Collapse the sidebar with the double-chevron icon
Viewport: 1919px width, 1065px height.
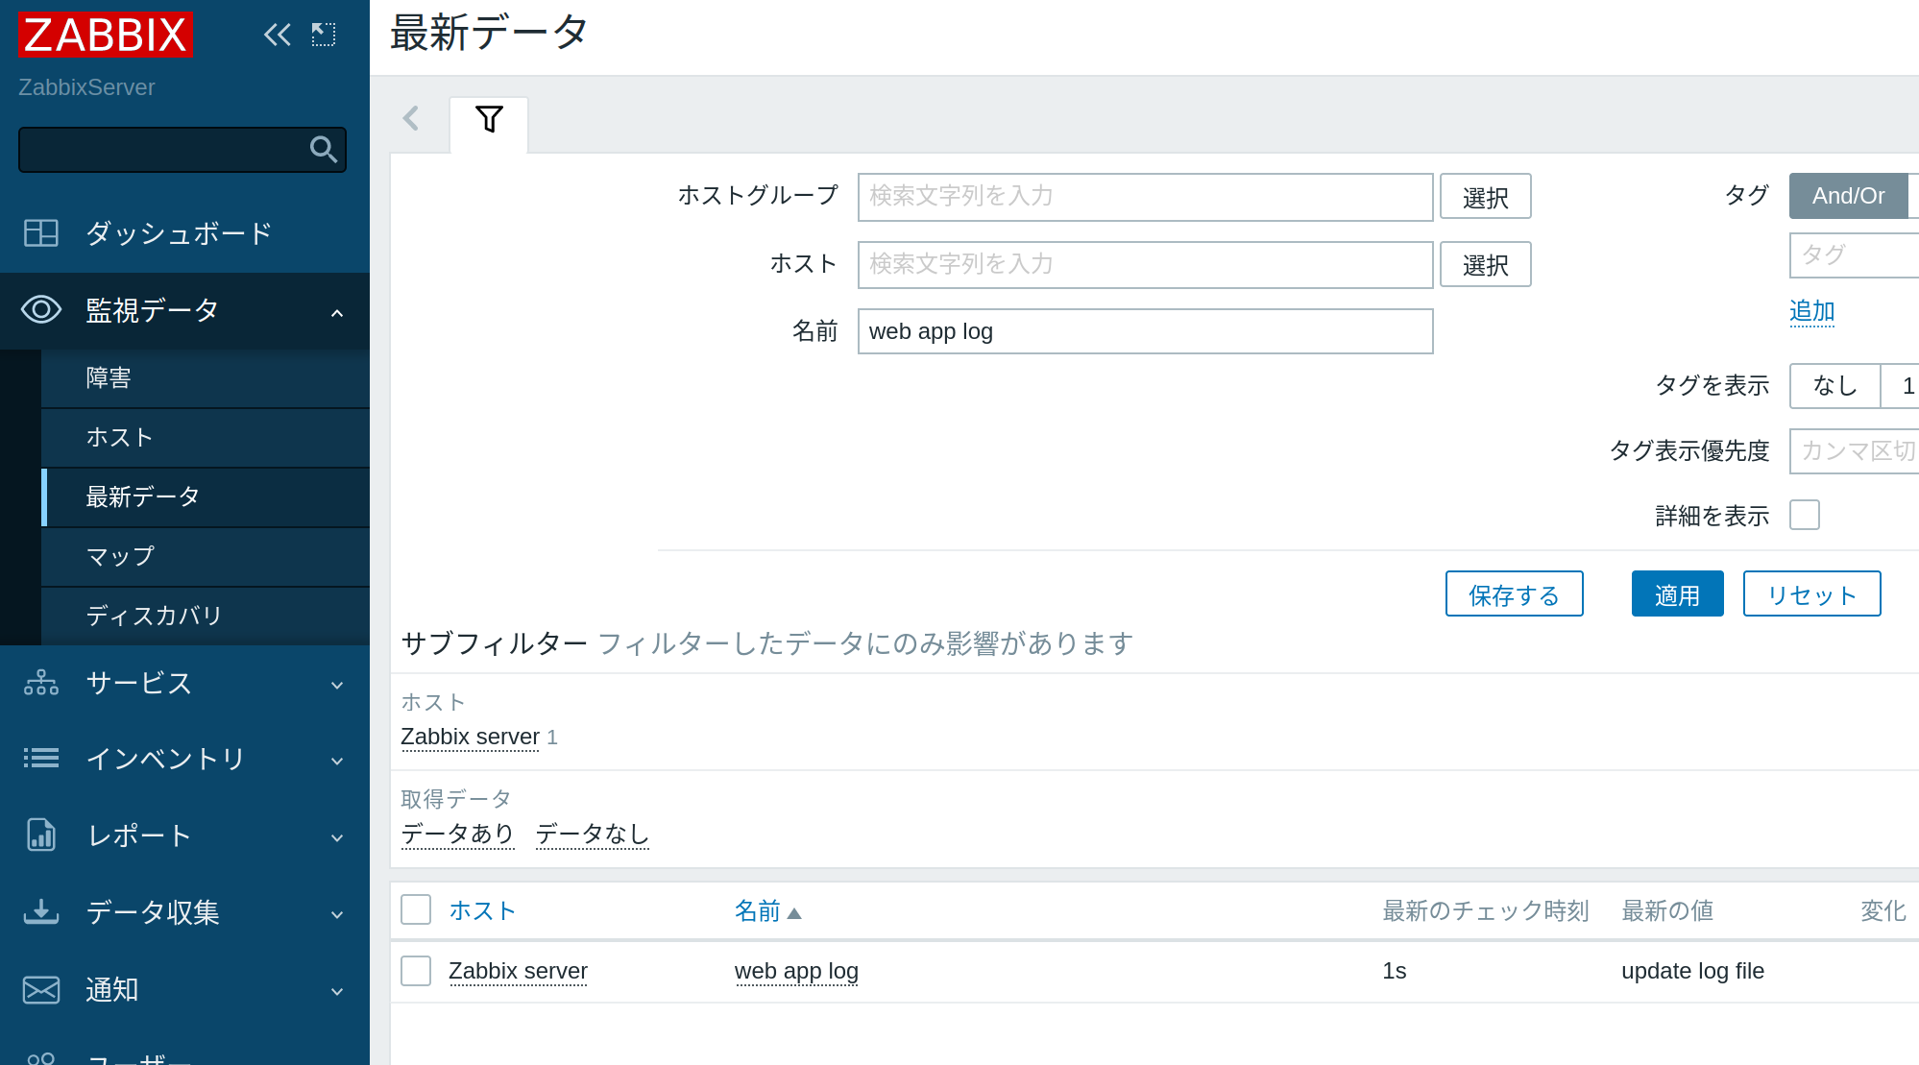[x=277, y=36]
